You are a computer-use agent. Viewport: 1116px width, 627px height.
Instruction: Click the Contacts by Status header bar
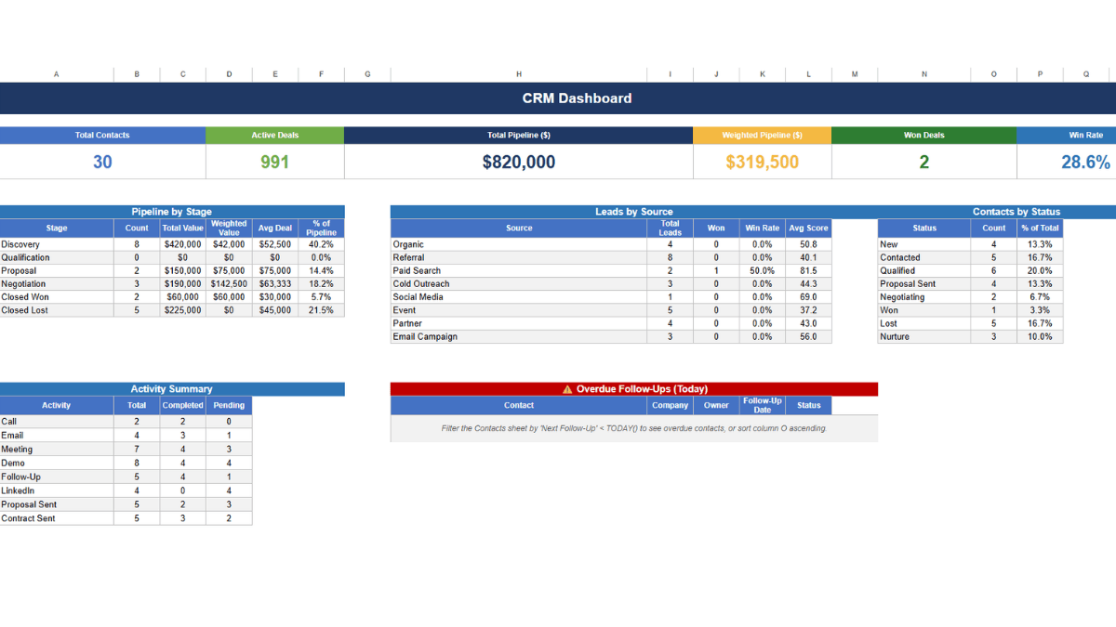tap(1016, 211)
